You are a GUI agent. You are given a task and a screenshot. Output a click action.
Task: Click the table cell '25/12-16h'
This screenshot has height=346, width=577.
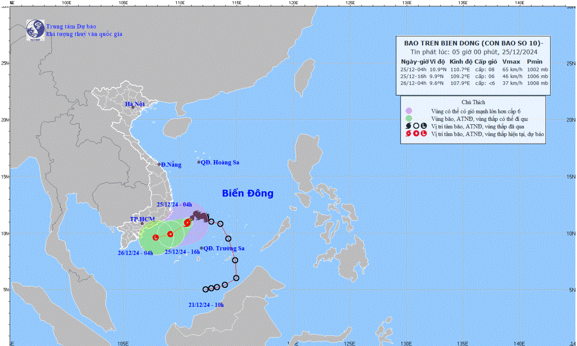click(413, 77)
